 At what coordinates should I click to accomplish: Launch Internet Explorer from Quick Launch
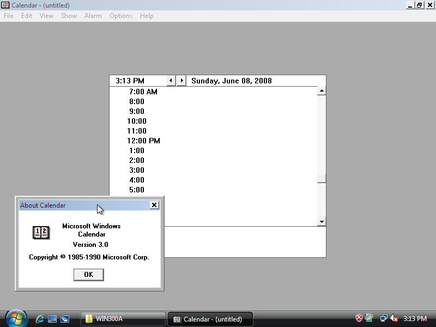tap(40, 319)
